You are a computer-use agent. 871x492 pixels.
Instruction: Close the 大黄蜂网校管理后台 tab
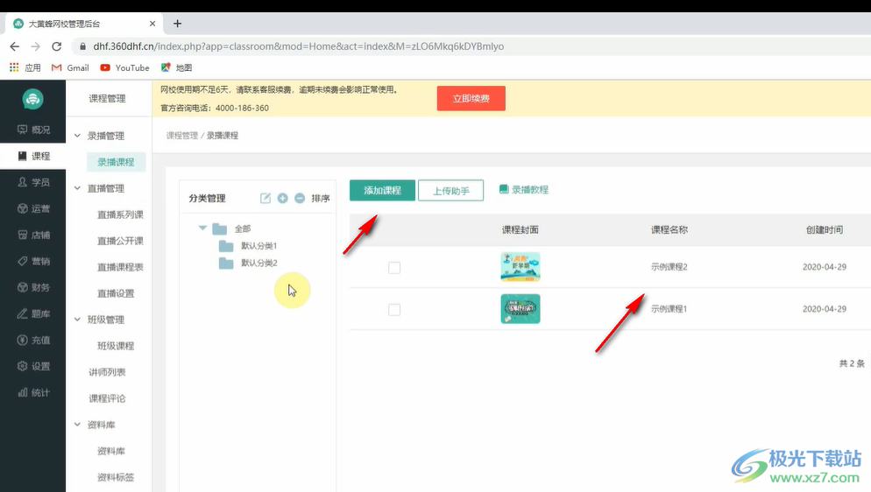152,24
